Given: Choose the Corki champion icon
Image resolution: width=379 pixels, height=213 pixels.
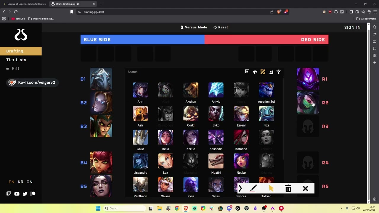Looking at the screenshot, I should [191, 114].
